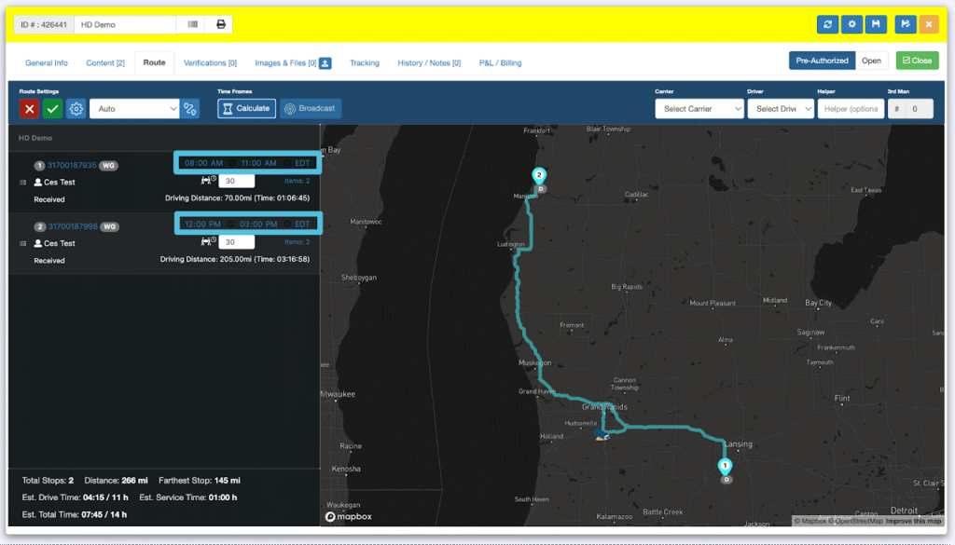Open the Auto route mode dropdown

[134, 109]
